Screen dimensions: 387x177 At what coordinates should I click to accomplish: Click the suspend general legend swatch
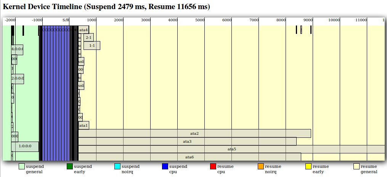[x=22, y=166]
